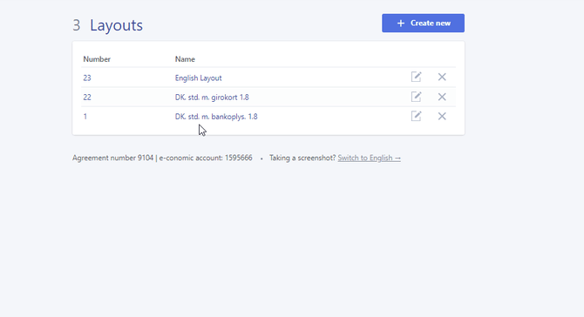Select layout number 23
584x317 pixels.
(87, 78)
